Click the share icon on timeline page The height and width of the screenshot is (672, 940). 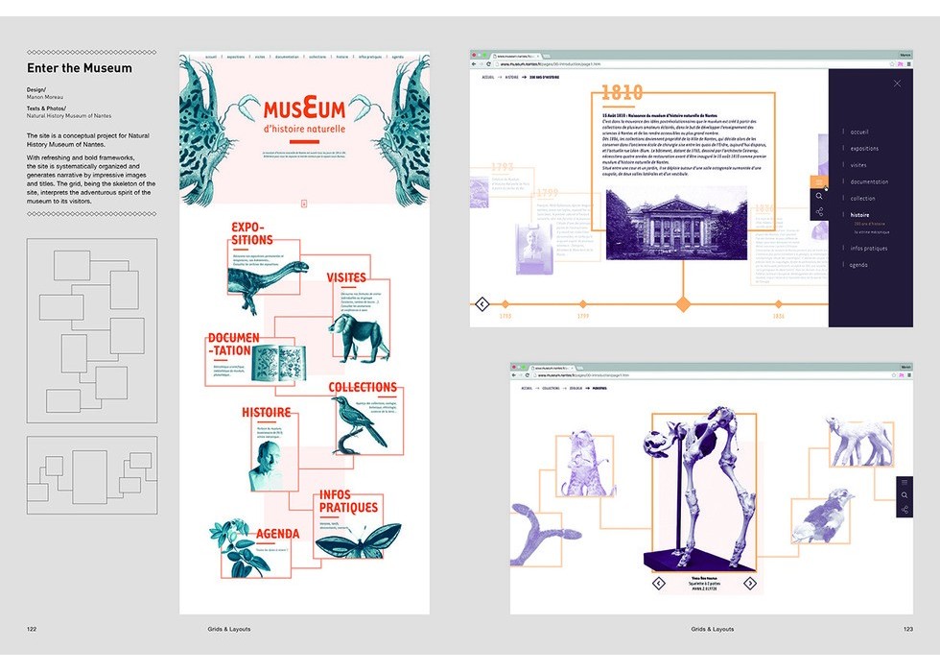point(819,212)
